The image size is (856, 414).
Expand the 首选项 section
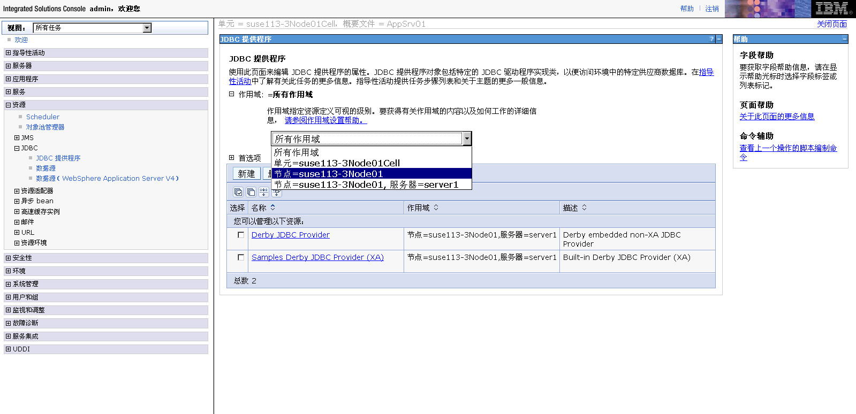click(232, 158)
